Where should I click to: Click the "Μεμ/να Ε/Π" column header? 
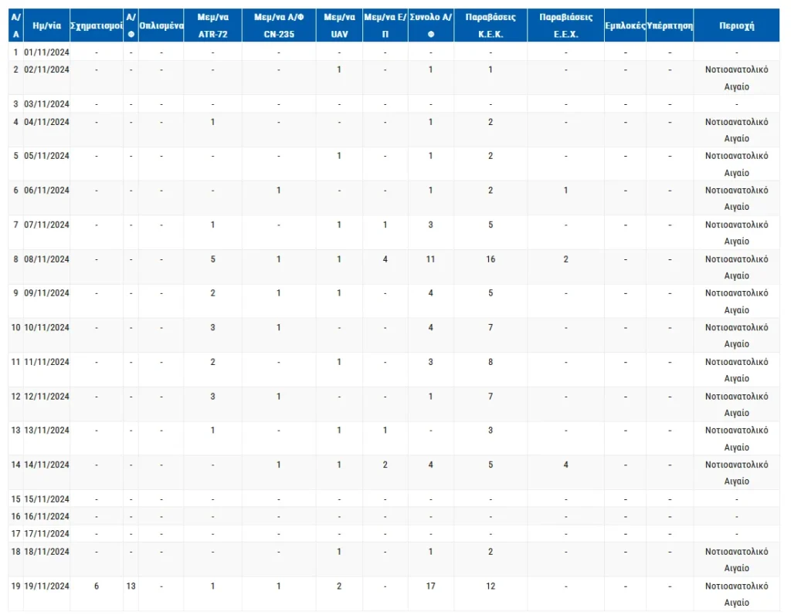pyautogui.click(x=385, y=25)
